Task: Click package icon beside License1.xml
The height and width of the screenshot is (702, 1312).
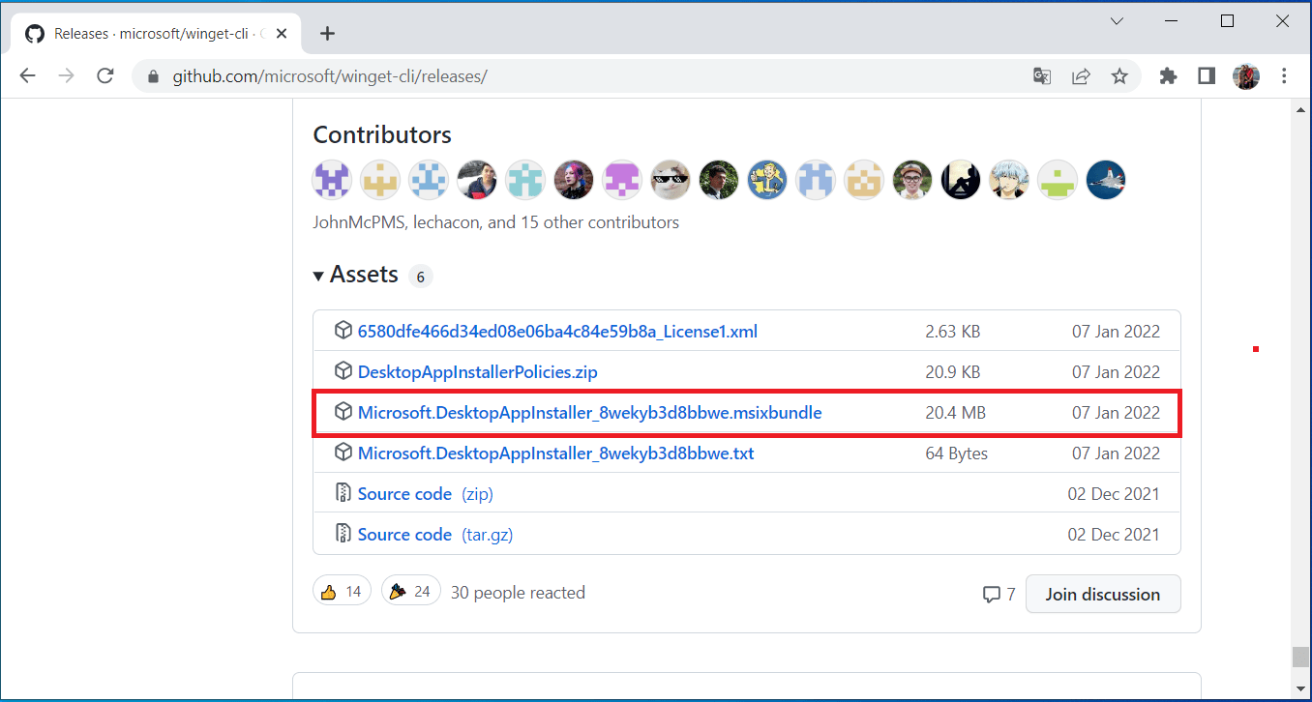Action: tap(343, 331)
